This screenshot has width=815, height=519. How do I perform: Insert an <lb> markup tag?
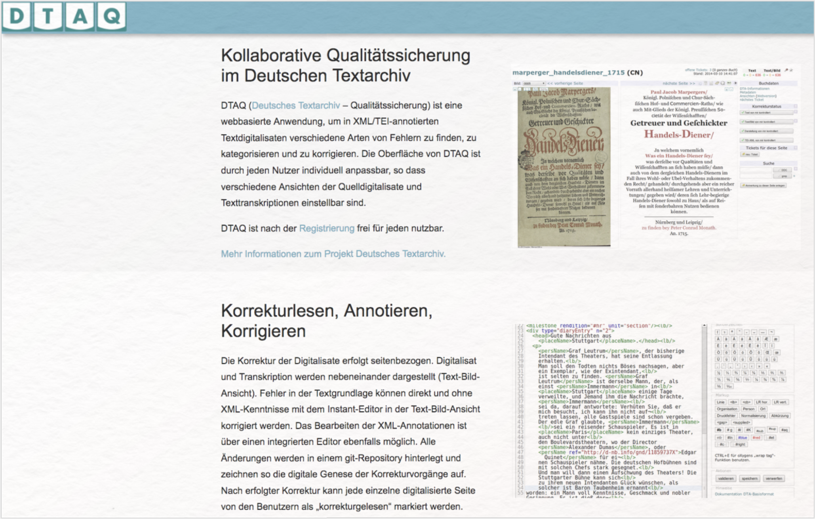(733, 402)
